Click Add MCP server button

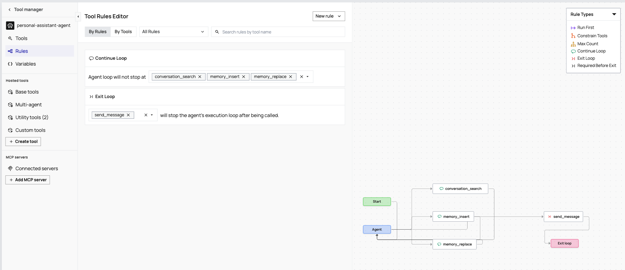[x=28, y=180]
